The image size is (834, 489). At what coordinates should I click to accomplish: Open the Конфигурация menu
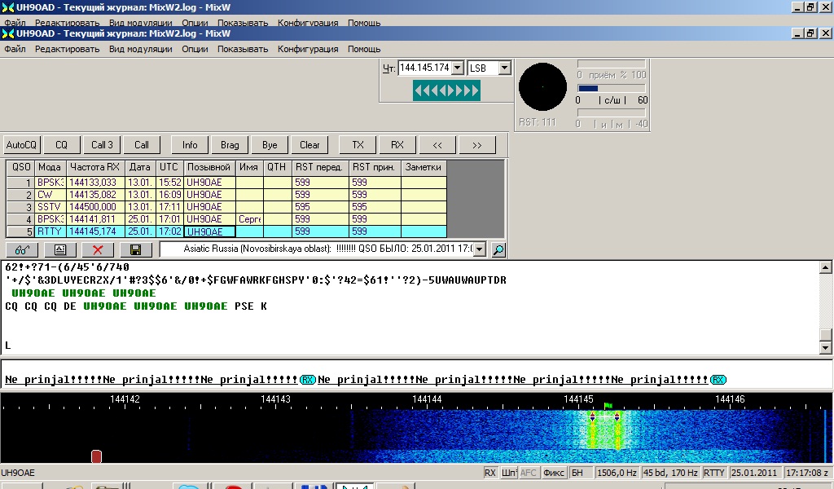(307, 49)
